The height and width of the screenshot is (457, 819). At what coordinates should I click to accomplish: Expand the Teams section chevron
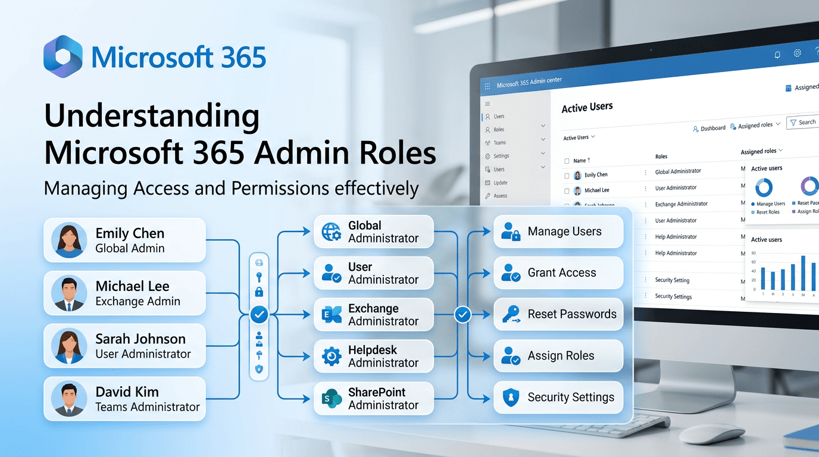[x=543, y=139]
